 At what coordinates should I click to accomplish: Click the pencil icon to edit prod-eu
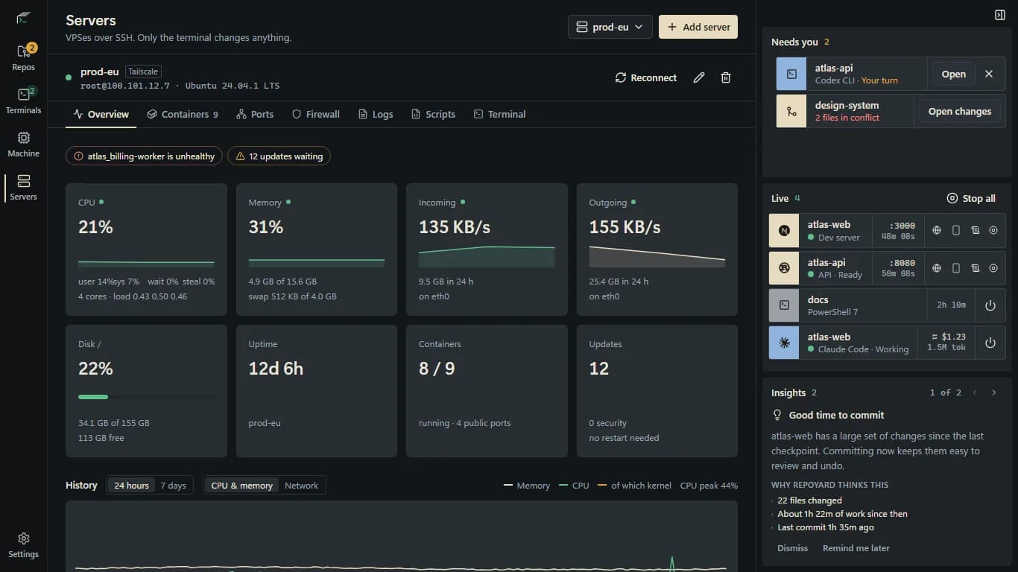(x=699, y=77)
